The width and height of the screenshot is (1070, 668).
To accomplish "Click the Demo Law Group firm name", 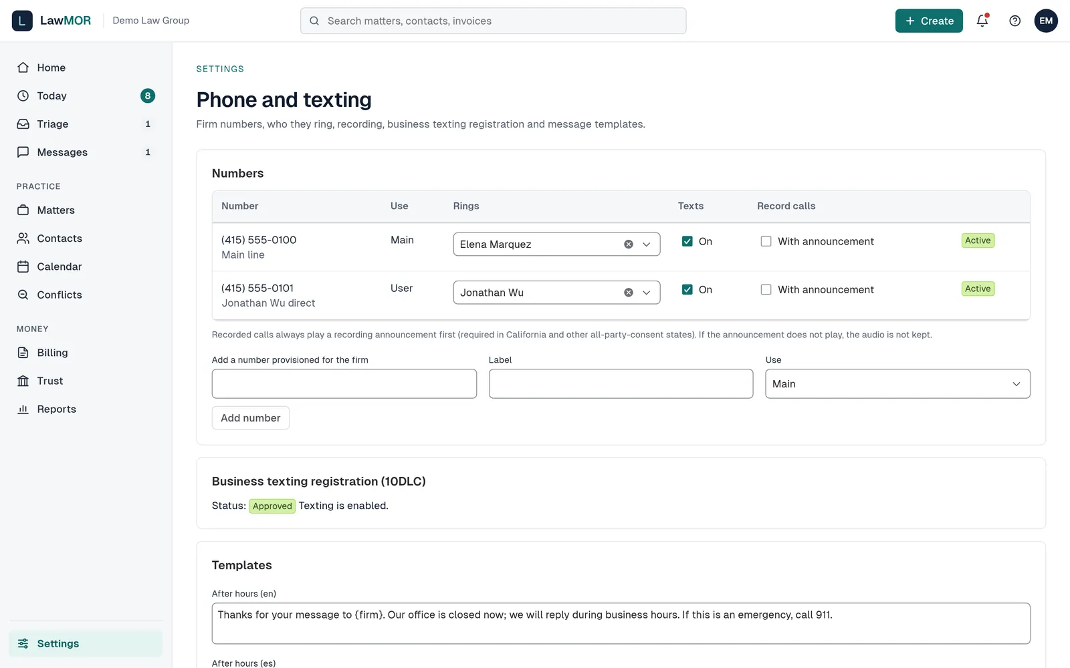I will point(151,21).
